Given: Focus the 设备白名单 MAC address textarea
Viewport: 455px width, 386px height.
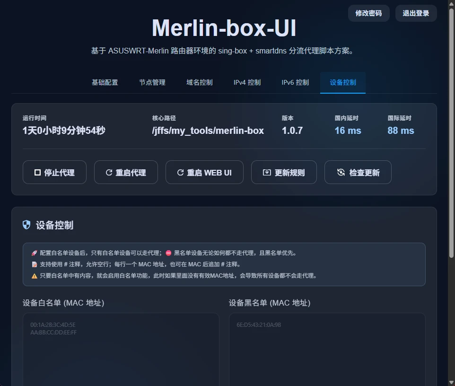Looking at the screenshot, I should (x=121, y=350).
